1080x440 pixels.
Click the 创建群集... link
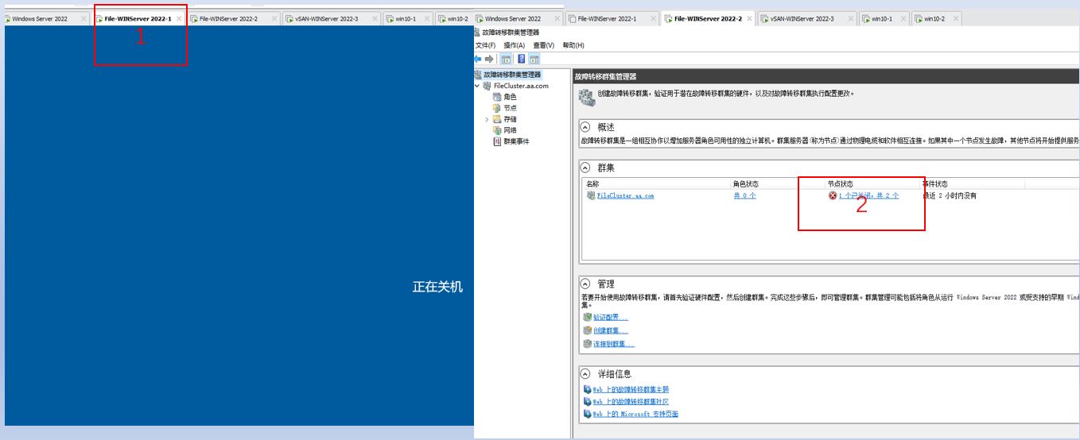click(611, 330)
